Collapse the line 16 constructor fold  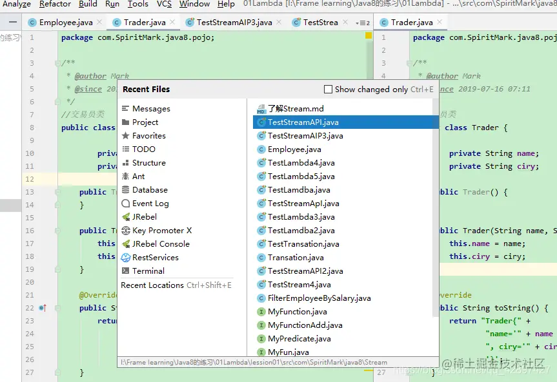tap(57, 231)
